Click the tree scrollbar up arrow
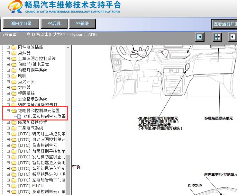 click(68, 48)
